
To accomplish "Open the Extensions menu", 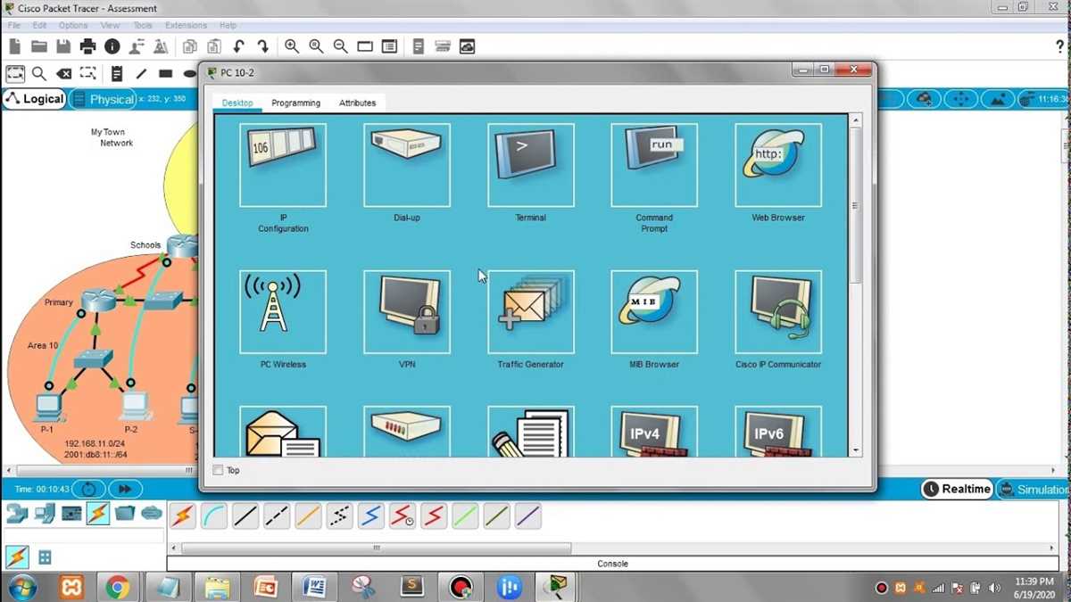I will [186, 25].
